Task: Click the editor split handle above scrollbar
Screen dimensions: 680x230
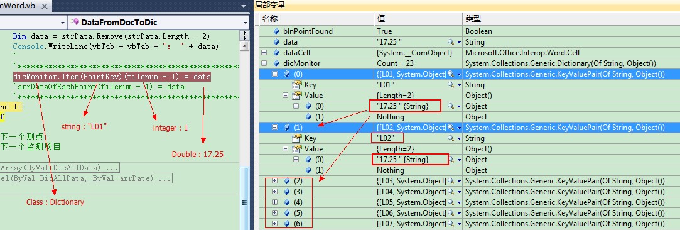Action: pyautogui.click(x=245, y=35)
